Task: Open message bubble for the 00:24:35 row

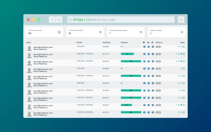Action: [x=176, y=61]
